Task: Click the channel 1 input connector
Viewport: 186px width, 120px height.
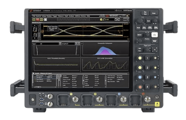Action: (75, 99)
